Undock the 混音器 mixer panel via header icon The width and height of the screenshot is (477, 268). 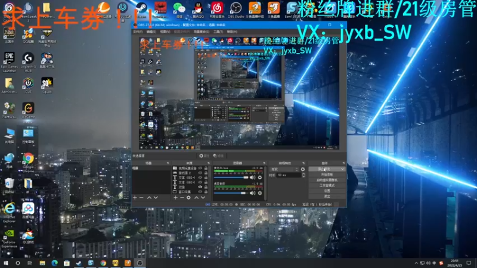(x=264, y=163)
